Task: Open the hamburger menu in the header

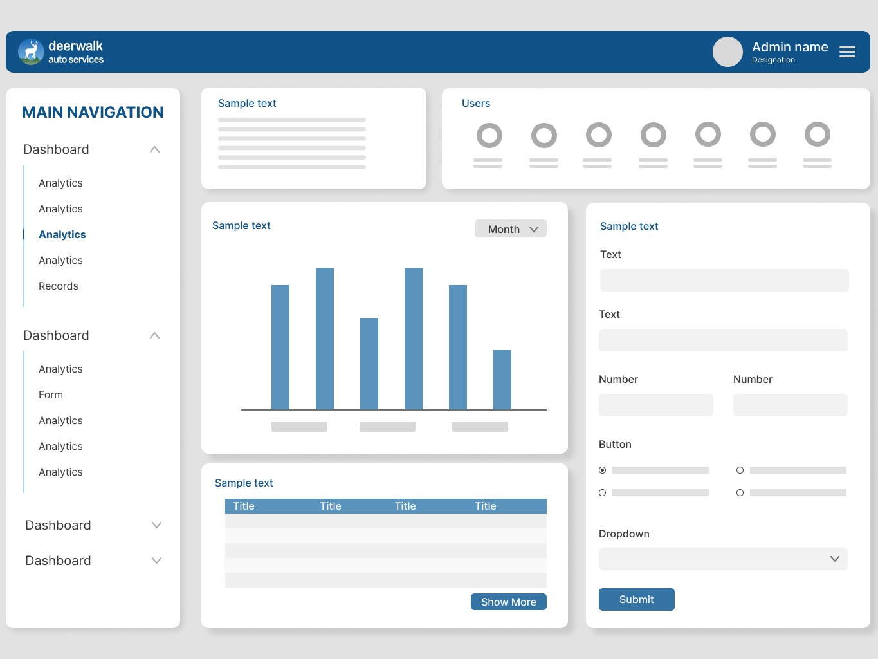Action: [847, 52]
